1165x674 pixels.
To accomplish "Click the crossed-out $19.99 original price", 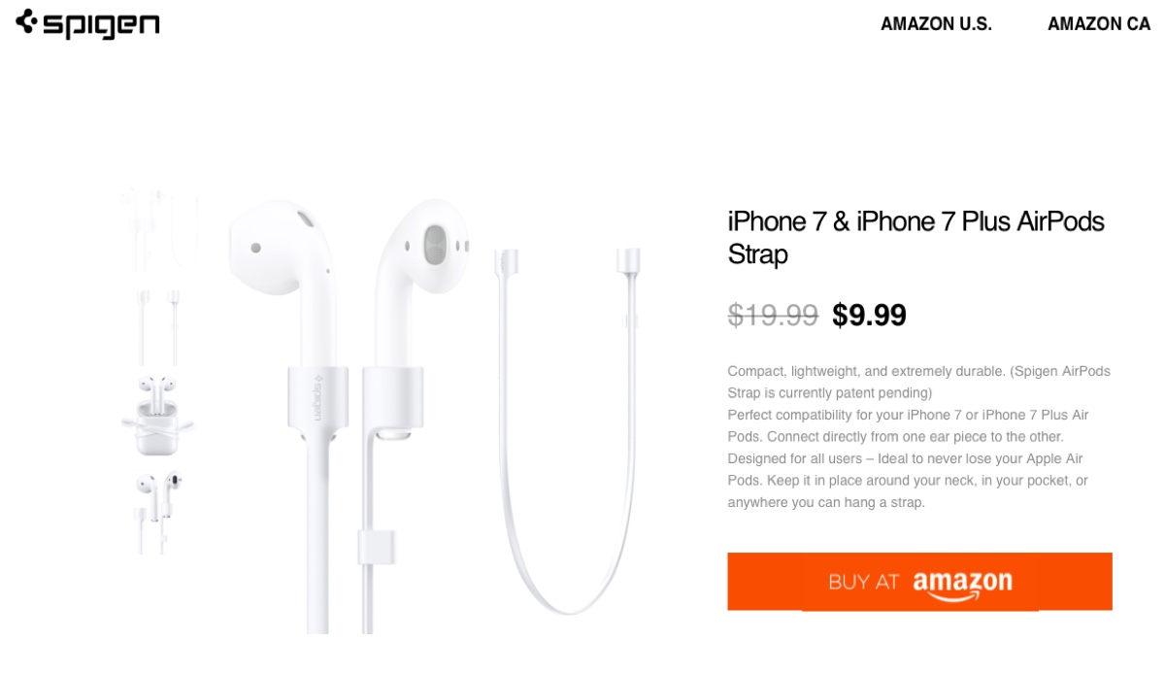I will pos(773,316).
